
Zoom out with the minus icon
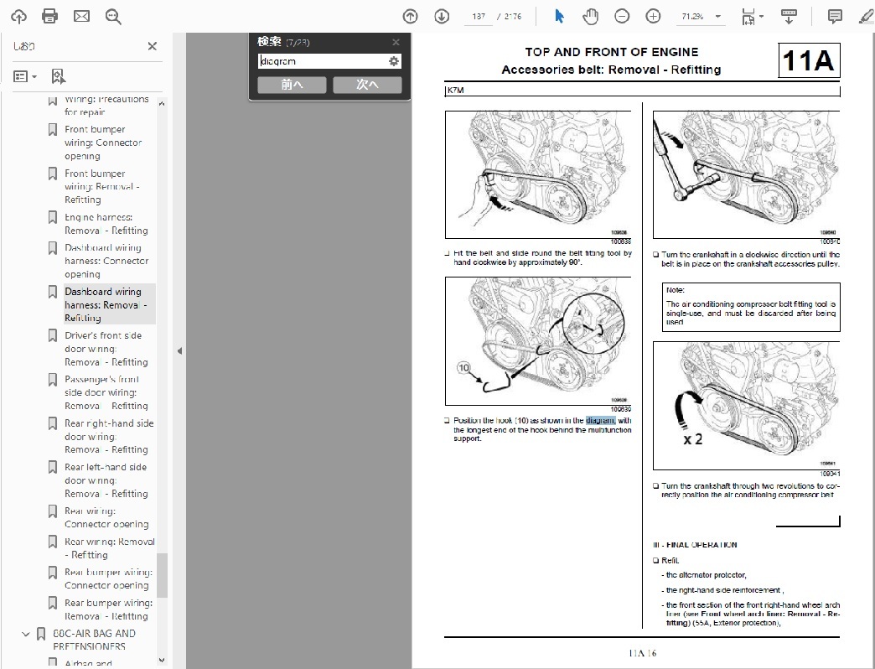pyautogui.click(x=622, y=16)
